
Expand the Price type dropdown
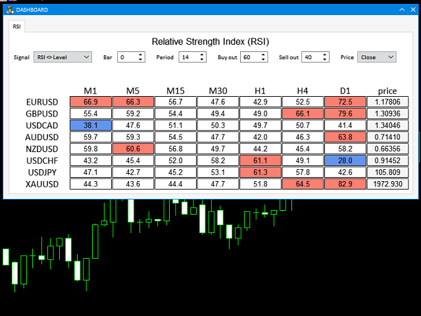click(x=377, y=57)
